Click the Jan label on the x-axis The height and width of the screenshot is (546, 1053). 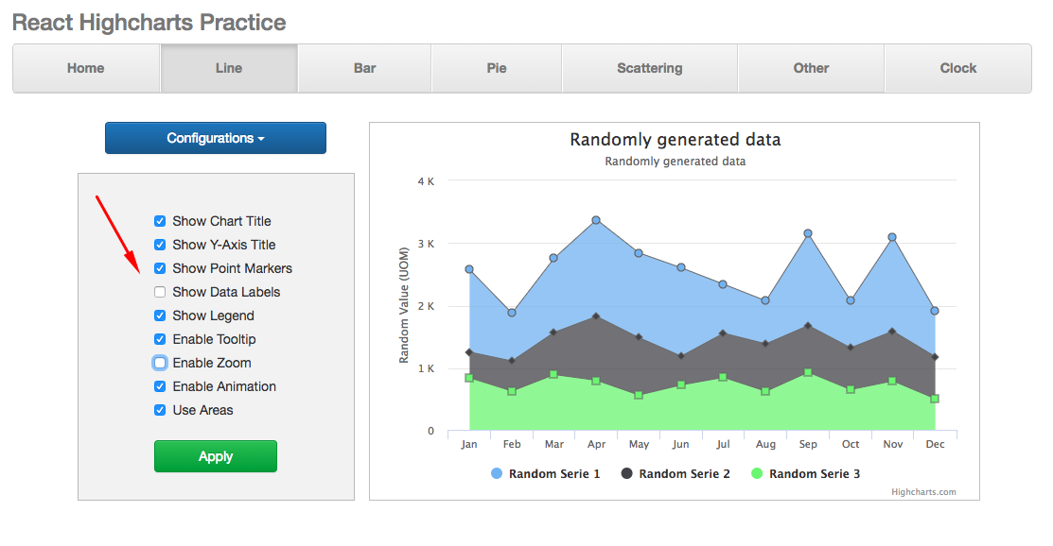point(469,443)
